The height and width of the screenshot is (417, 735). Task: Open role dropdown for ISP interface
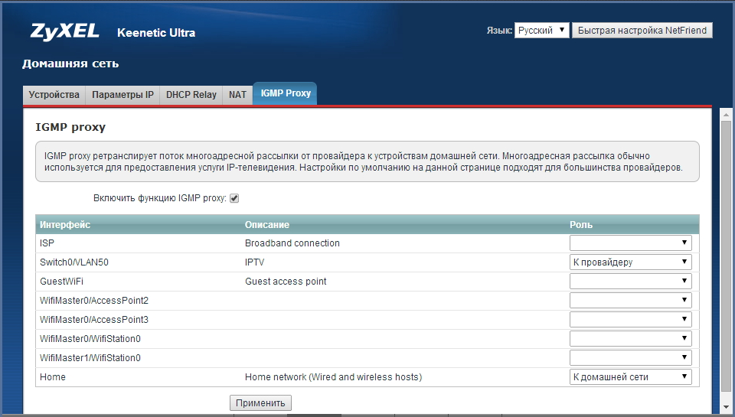pyautogui.click(x=630, y=243)
